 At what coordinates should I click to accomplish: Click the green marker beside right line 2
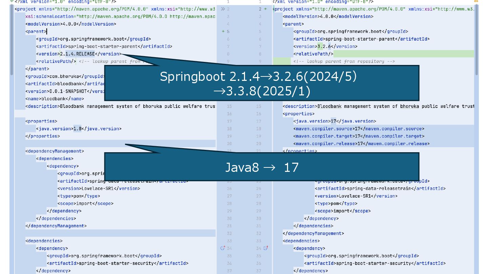coord(265,9)
